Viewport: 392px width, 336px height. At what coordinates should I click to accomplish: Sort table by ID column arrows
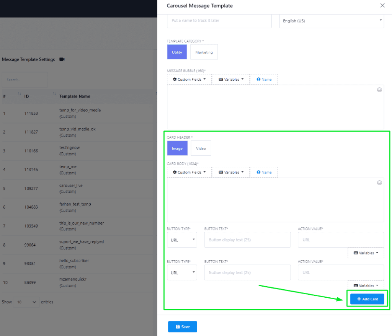click(54, 94)
